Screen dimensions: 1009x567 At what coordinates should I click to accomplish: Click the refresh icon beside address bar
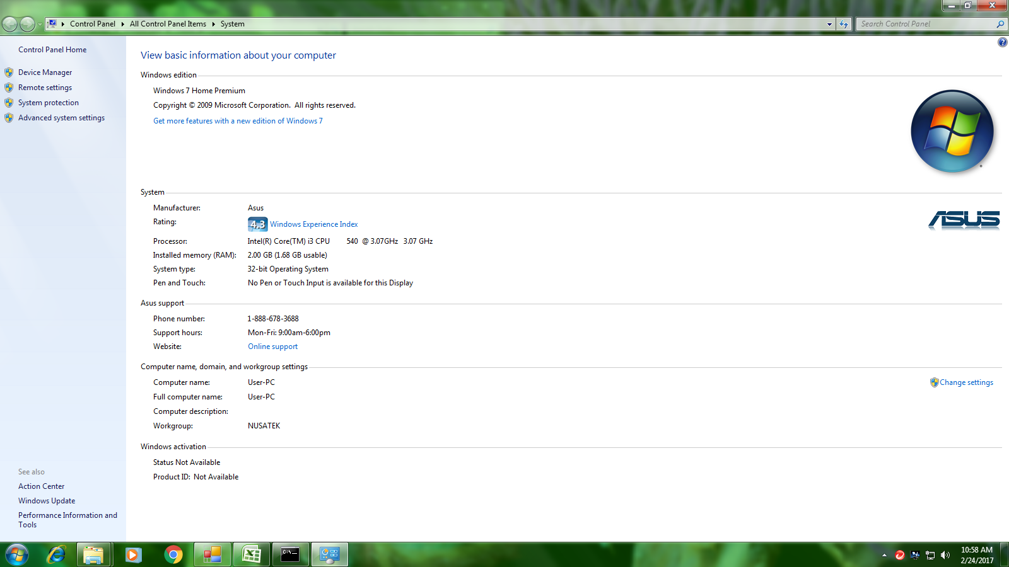[x=844, y=24]
